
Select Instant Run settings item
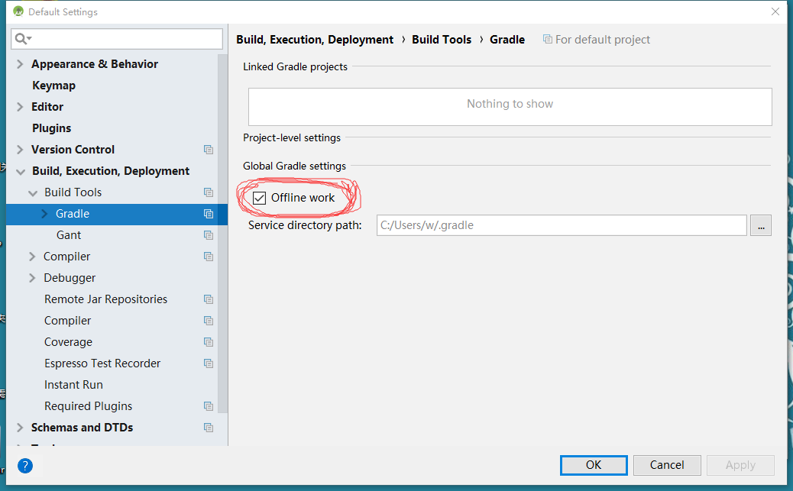click(x=73, y=385)
